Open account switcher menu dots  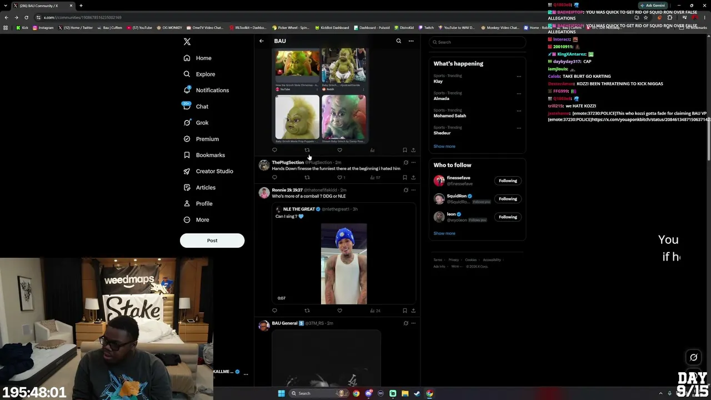click(246, 374)
